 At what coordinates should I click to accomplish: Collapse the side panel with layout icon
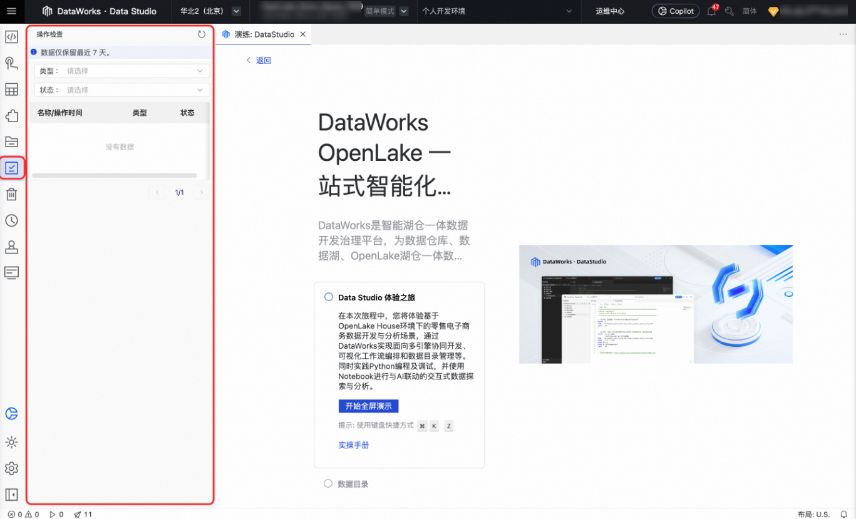coord(11,495)
